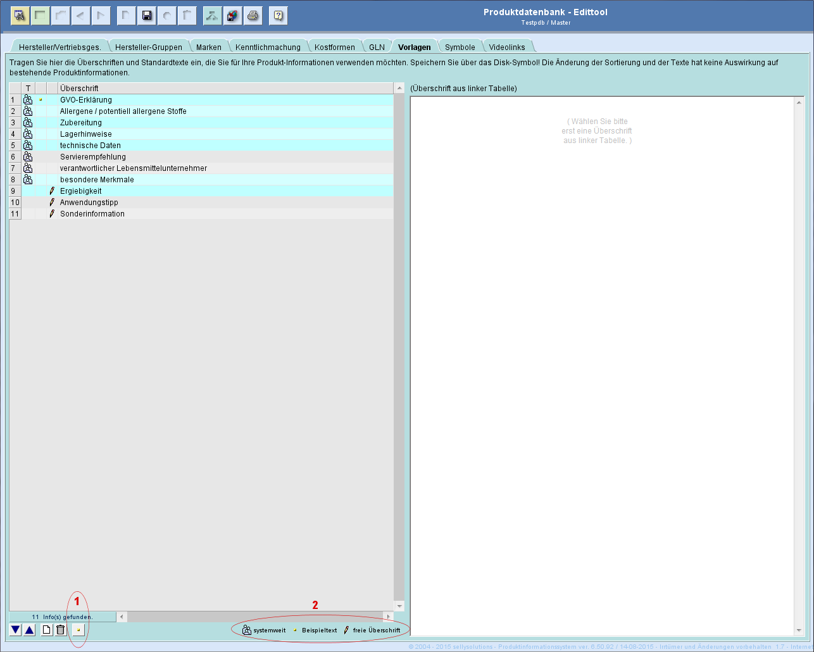Pick the Lagerhinweise heading
The width and height of the screenshot is (814, 652).
pyautogui.click(x=86, y=134)
